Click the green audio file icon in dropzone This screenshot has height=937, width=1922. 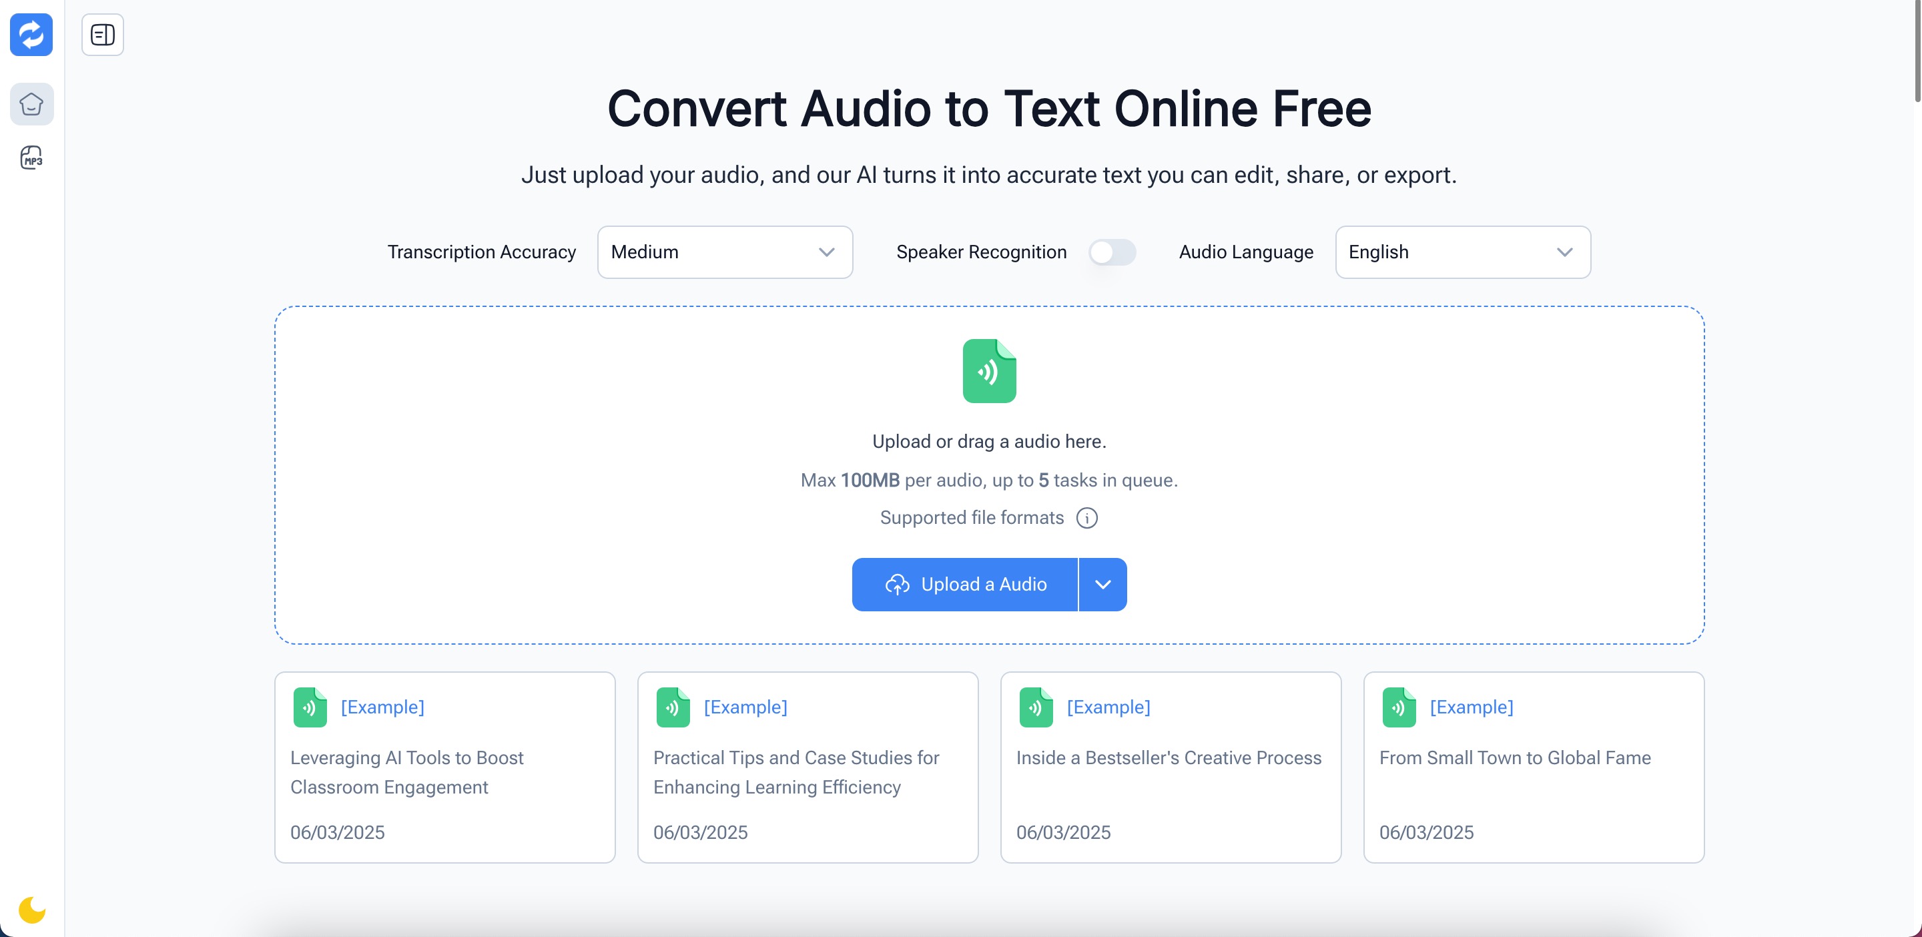point(988,371)
